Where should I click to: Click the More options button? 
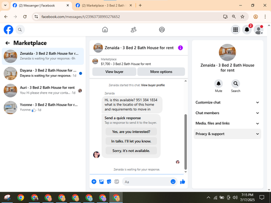click(x=161, y=71)
